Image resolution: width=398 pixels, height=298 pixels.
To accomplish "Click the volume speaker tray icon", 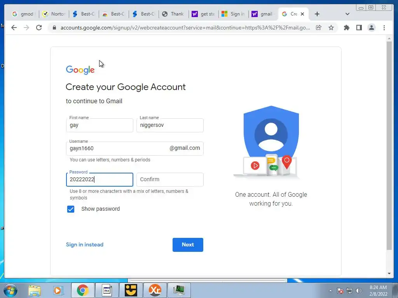I will click(x=358, y=291).
